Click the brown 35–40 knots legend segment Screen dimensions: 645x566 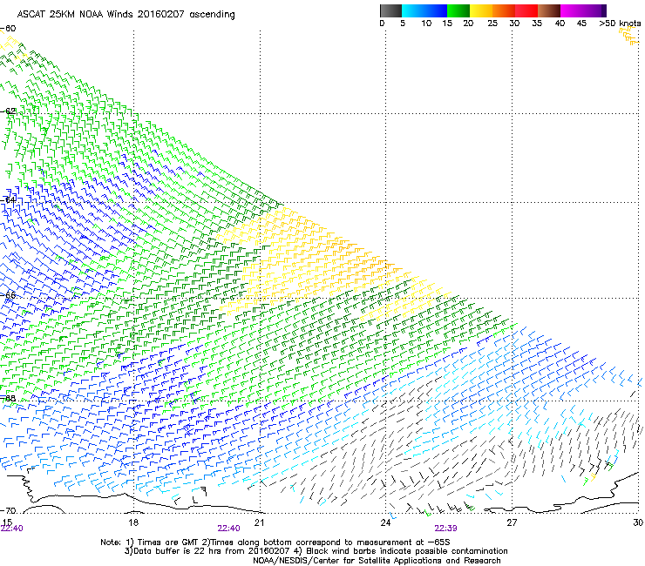tap(549, 10)
